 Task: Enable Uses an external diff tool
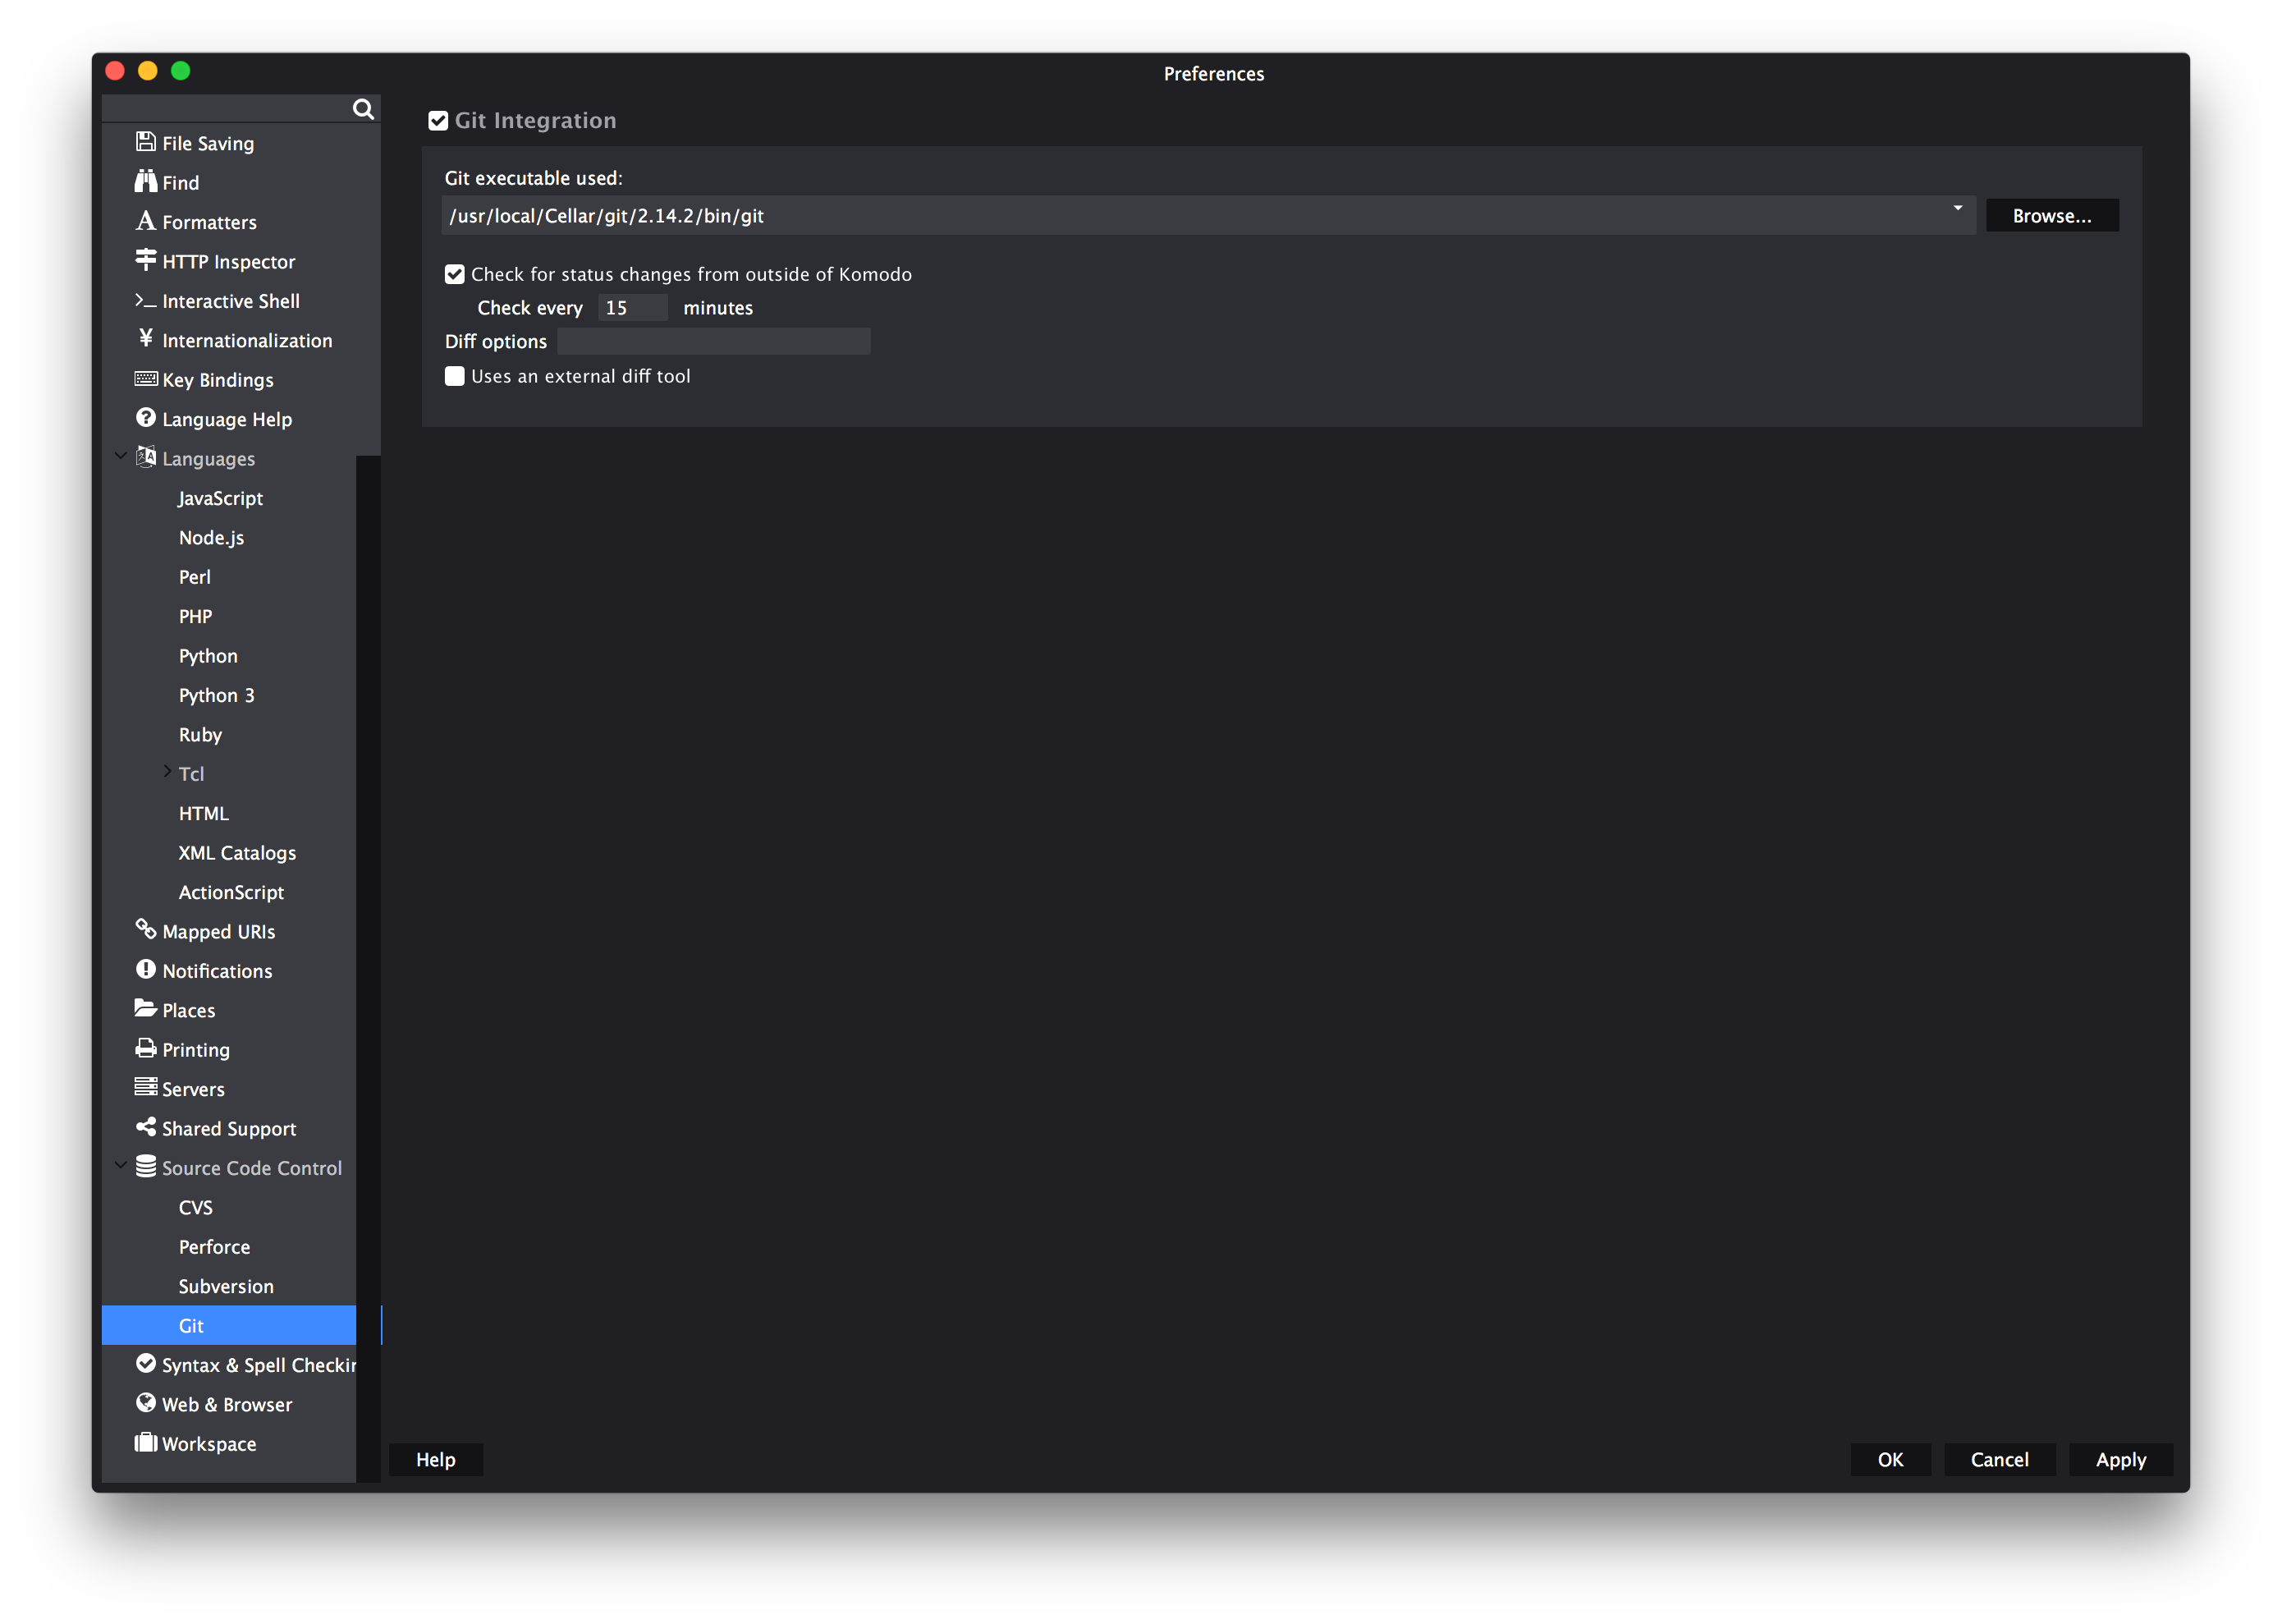(x=455, y=376)
